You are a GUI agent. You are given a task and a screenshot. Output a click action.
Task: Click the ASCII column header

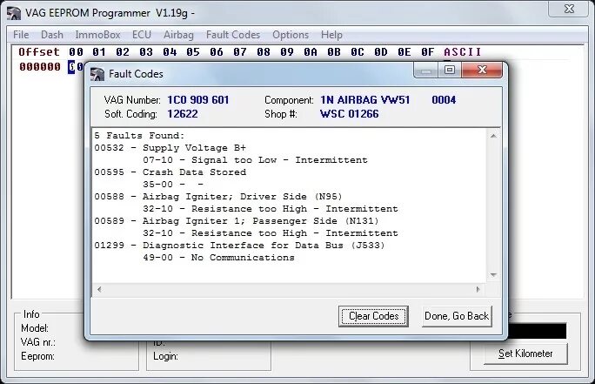(462, 51)
